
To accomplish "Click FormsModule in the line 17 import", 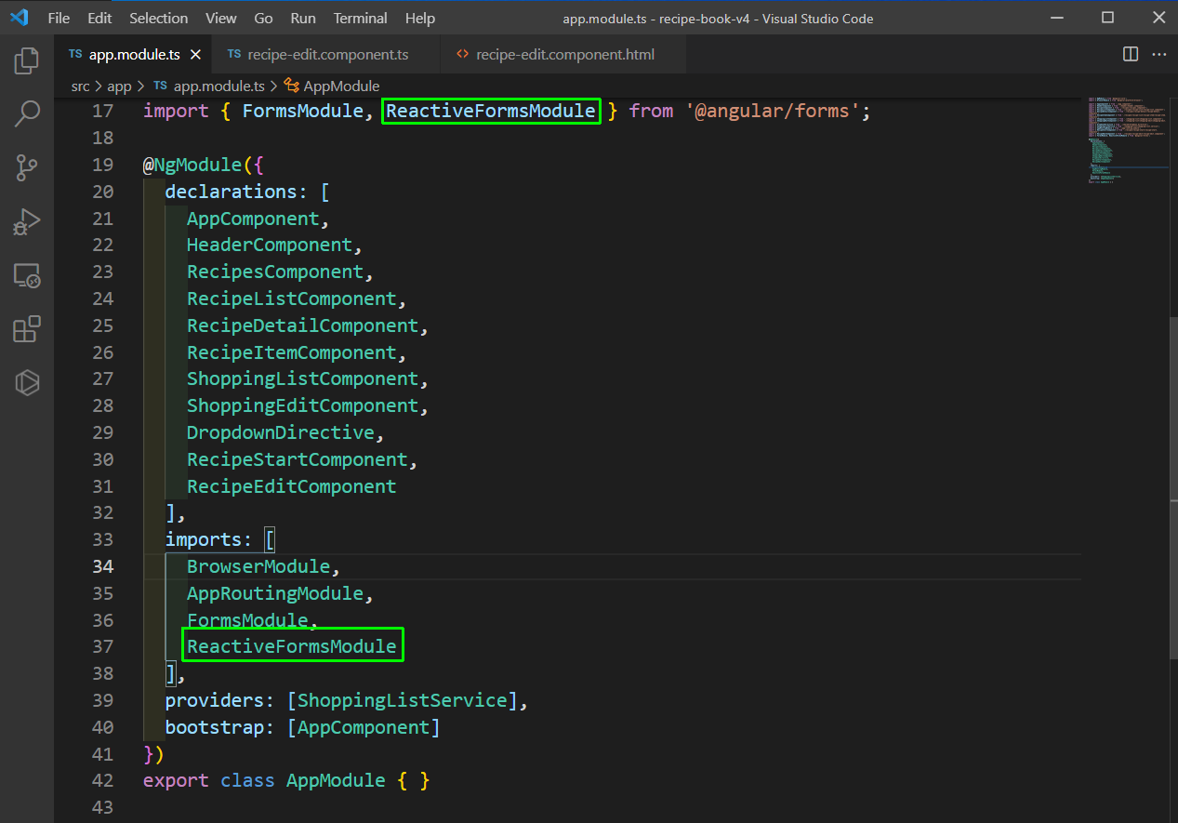I will pyautogui.click(x=302, y=111).
